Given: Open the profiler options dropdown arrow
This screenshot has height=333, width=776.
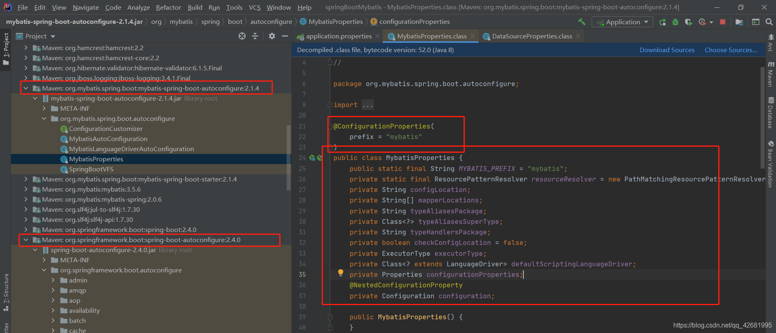Looking at the screenshot, I should pos(711,22).
